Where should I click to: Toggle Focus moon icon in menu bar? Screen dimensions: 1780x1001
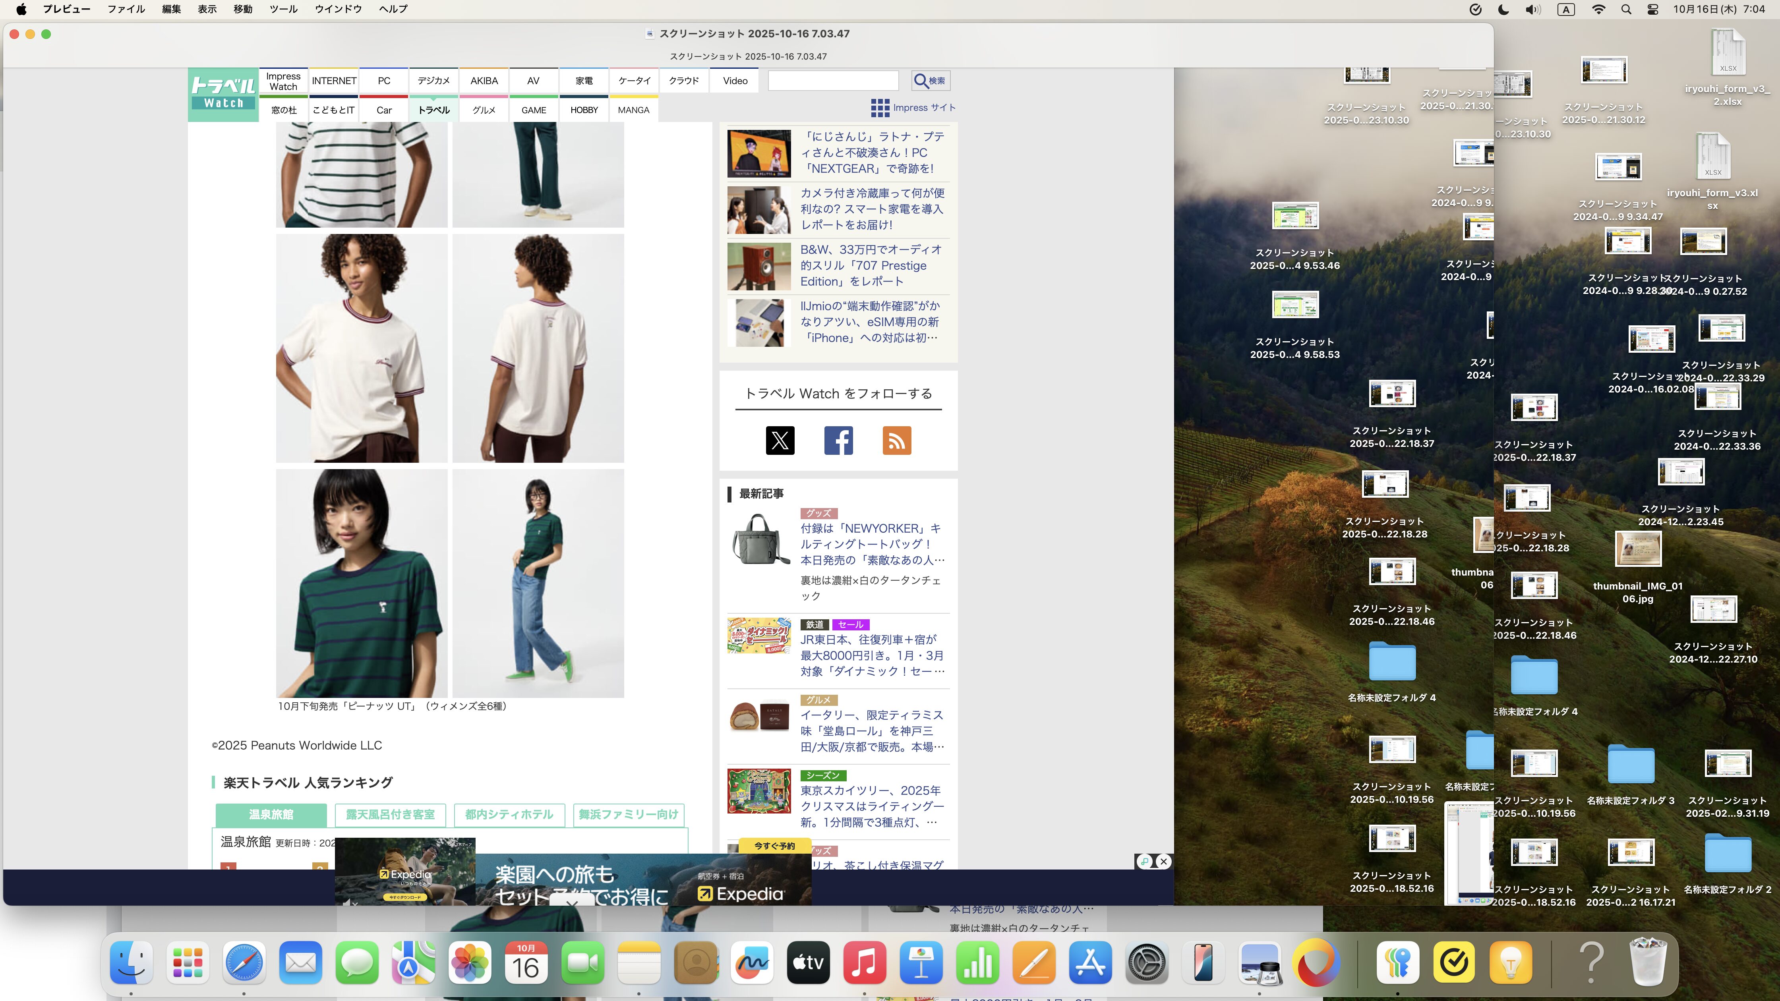[x=1503, y=10]
